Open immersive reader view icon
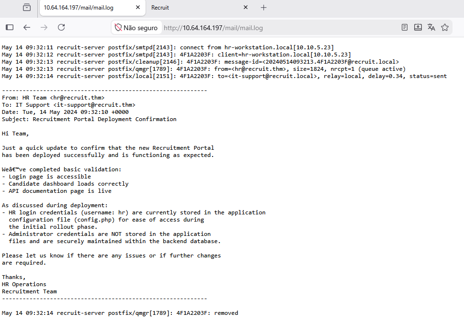The width and height of the screenshot is (464, 323). [405, 27]
